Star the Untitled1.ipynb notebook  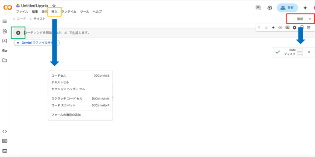coord(54,6)
